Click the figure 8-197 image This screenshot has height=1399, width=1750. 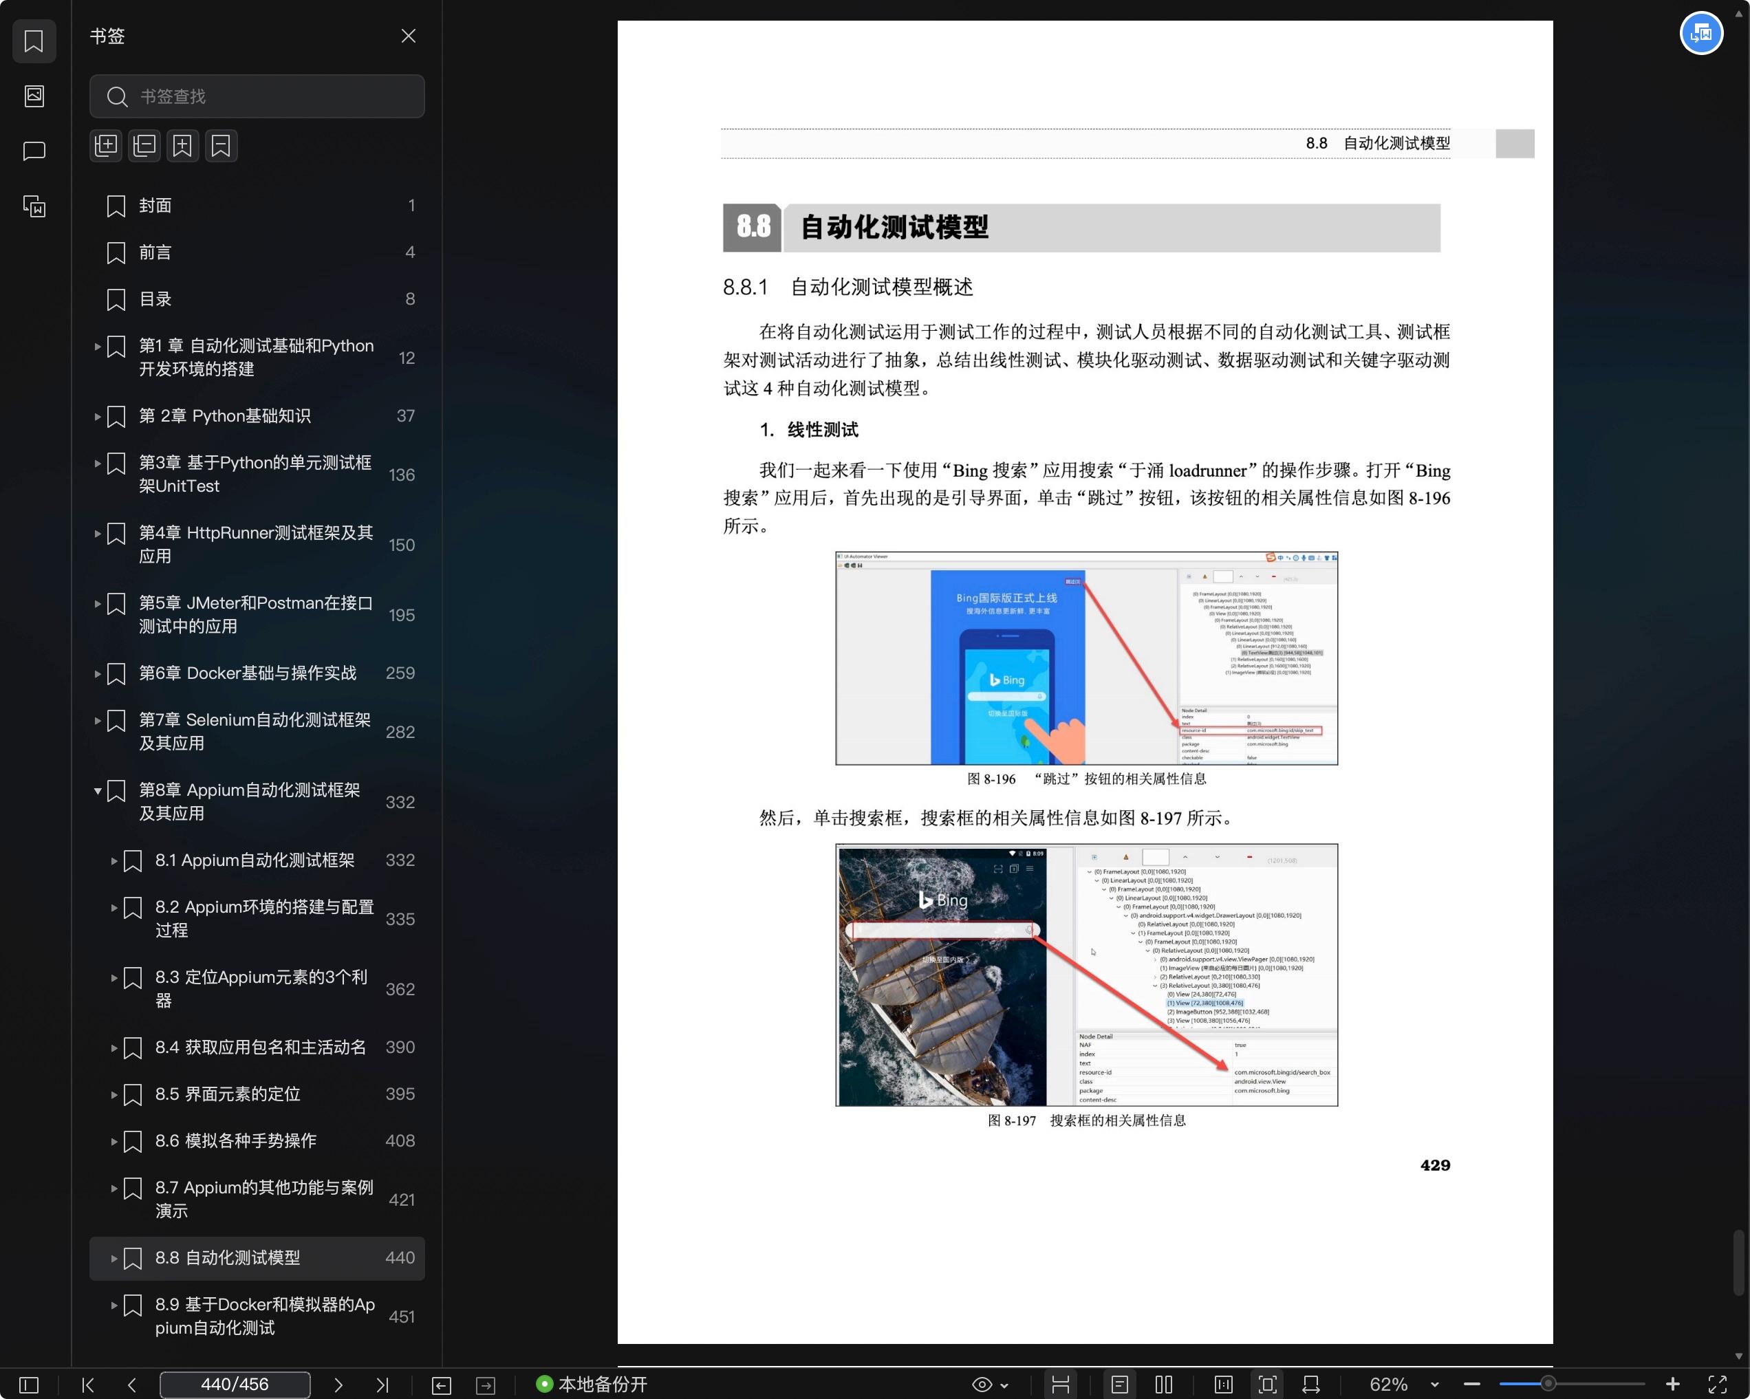click(1087, 975)
